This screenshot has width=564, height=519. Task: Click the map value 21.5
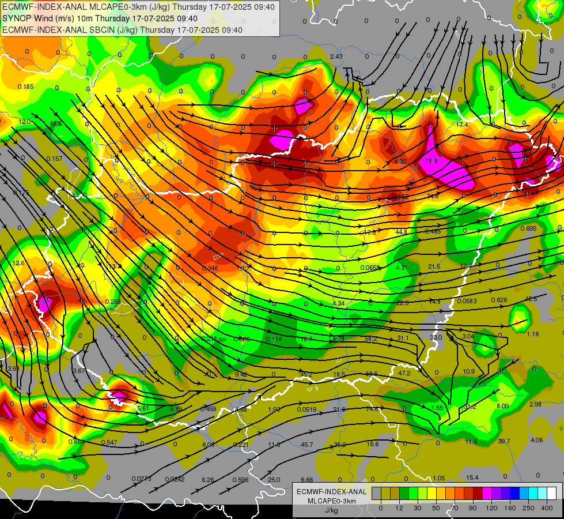[x=434, y=266]
